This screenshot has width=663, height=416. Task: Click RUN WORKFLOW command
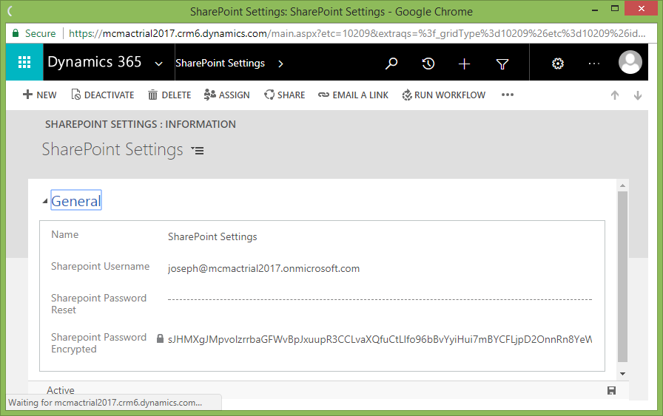coord(444,95)
